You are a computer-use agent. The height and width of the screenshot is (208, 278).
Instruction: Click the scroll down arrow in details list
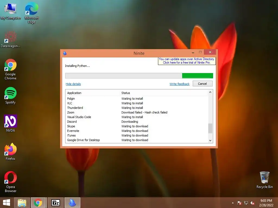pyautogui.click(x=210, y=141)
